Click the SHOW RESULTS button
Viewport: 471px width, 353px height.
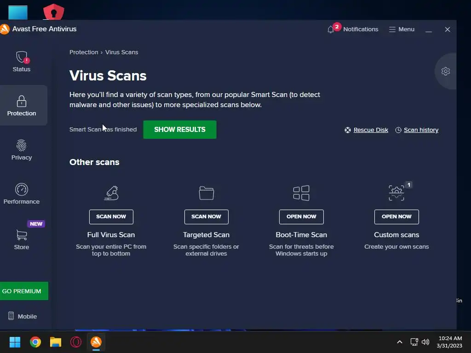tap(180, 130)
